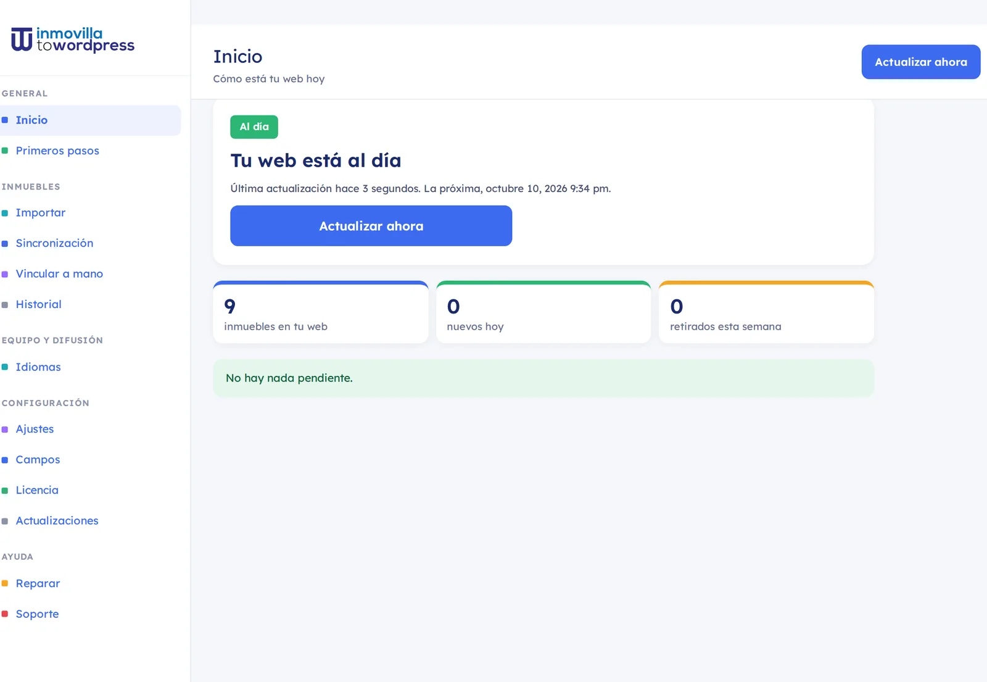Open Vincular a mano page
987x682 pixels.
(x=90, y=273)
